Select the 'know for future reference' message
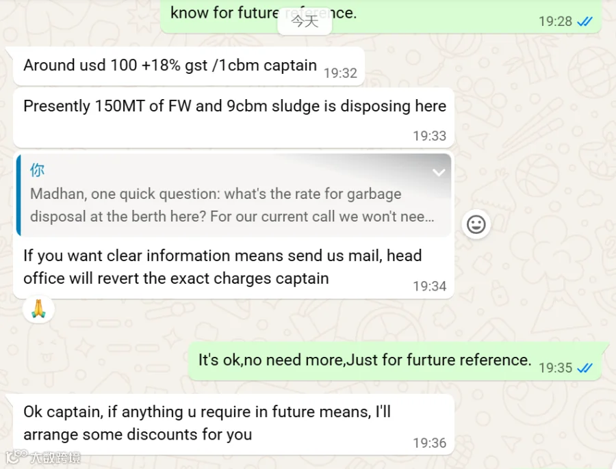Viewport: 616px width, 469px height. 381,16
